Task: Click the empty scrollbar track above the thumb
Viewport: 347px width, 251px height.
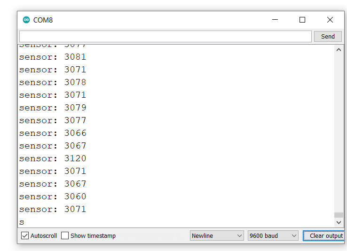Action: pyautogui.click(x=339, y=132)
